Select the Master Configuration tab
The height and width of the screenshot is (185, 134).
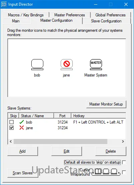56,20
